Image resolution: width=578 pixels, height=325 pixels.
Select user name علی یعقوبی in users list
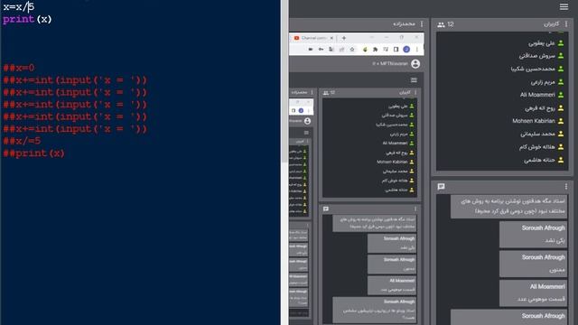coord(542,43)
